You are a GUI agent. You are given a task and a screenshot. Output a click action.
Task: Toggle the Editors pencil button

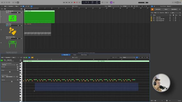pyautogui.click(x=18, y=3)
